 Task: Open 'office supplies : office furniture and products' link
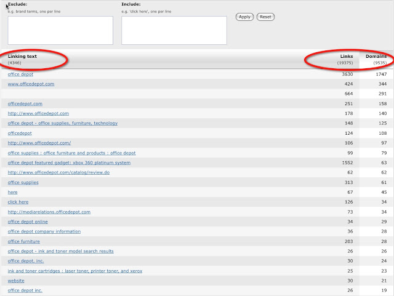(x=71, y=153)
